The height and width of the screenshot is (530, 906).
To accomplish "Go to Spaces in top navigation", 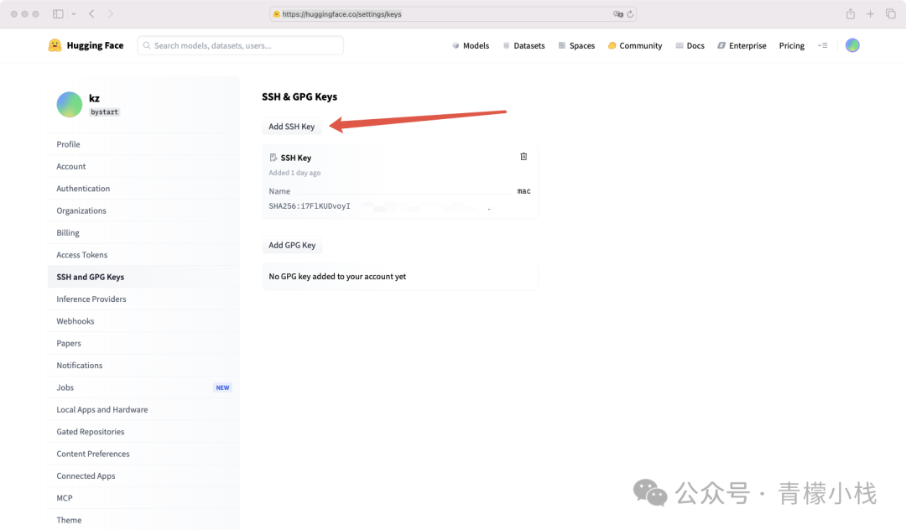I will coord(576,45).
